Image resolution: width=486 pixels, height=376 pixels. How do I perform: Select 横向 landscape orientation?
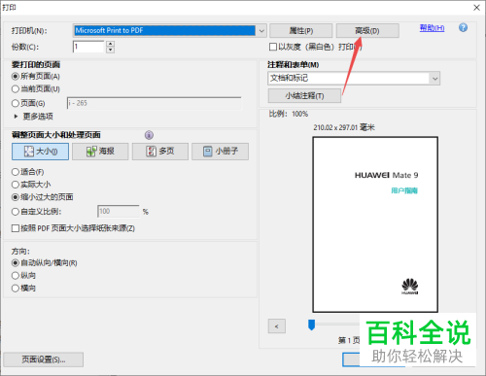coord(23,288)
